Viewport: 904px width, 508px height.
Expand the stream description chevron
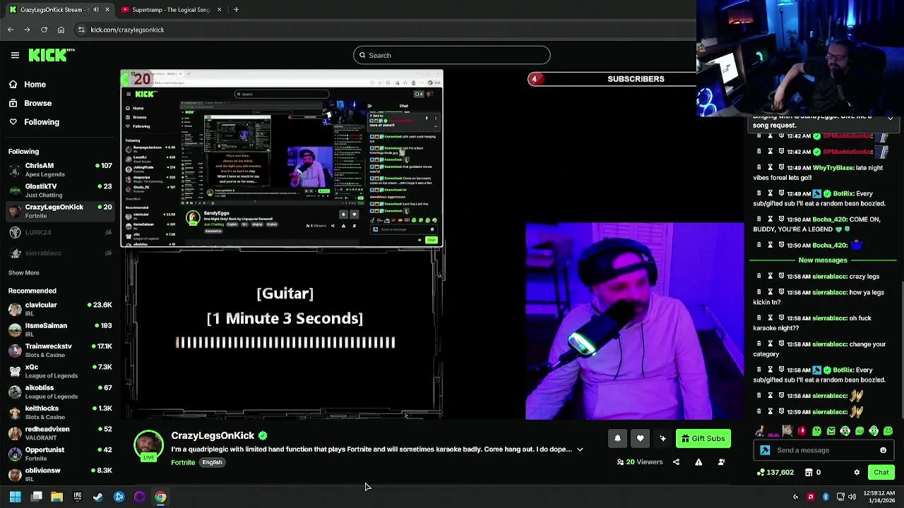coord(580,449)
